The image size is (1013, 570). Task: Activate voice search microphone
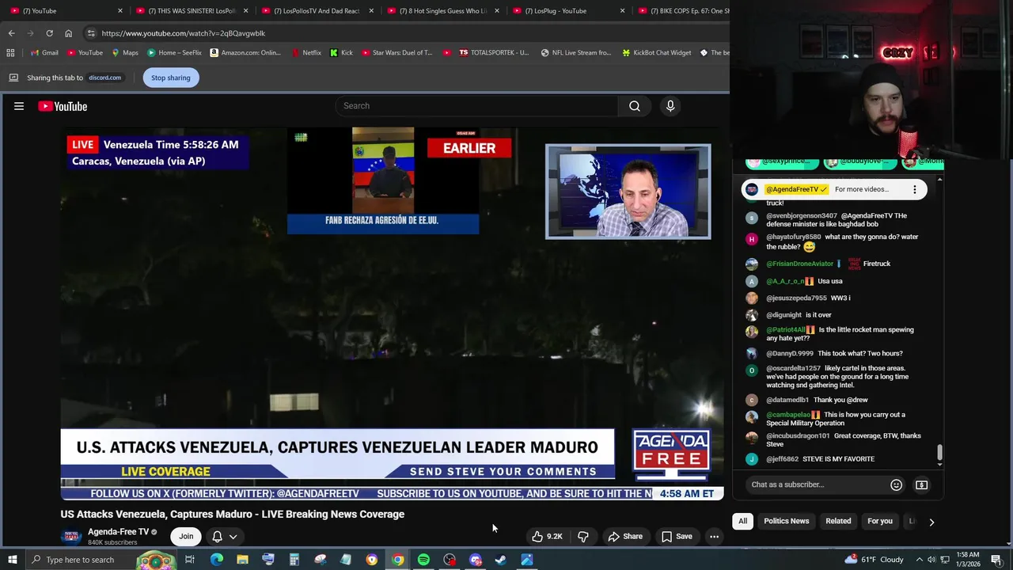point(670,106)
